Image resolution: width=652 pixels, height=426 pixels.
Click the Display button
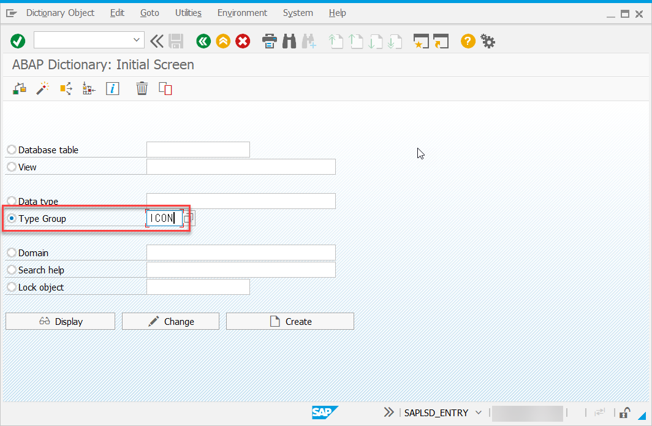[60, 321]
